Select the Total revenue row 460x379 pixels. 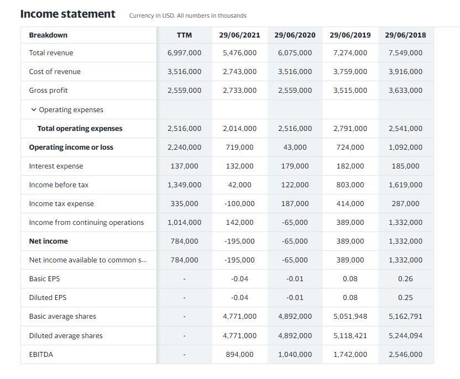click(x=50, y=53)
